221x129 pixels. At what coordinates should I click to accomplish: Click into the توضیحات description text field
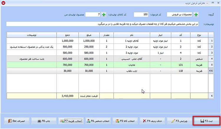tap(102, 24)
